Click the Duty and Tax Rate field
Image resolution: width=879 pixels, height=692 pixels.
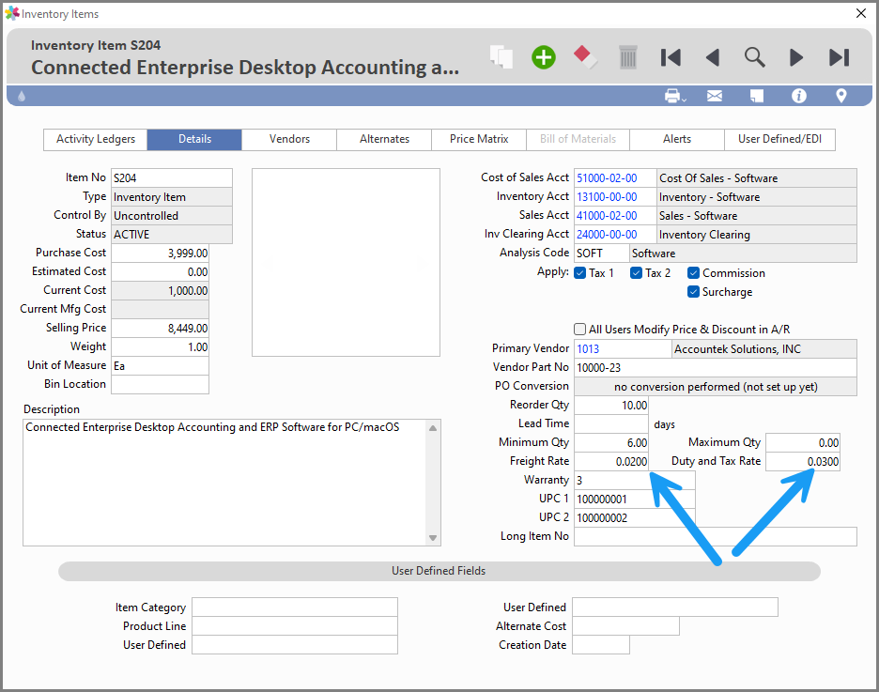click(x=803, y=462)
